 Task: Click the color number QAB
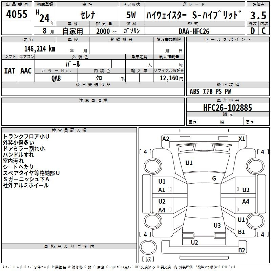(x=56, y=78)
